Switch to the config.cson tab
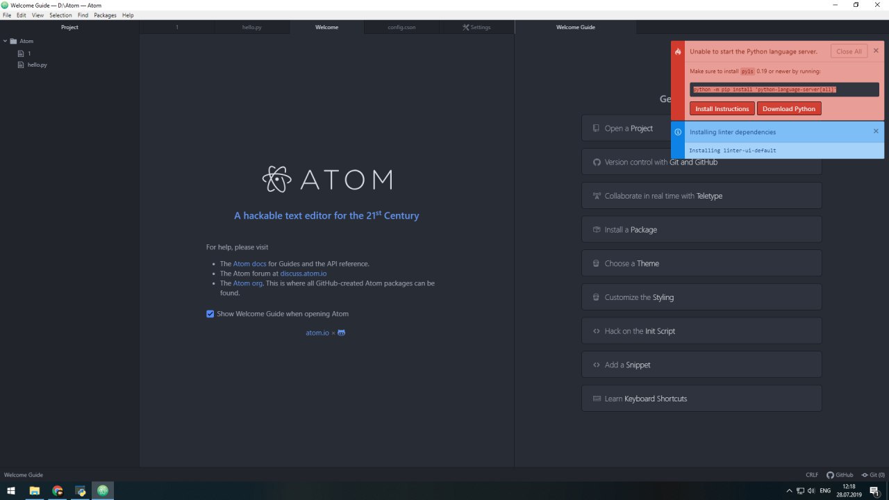Screen dimensions: 889x500 tap(401, 27)
